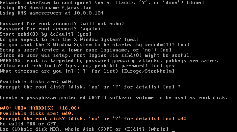Click the 'Create a passphrase protected CRYPTO' line
Screen dimensions: 237x132
point(114,97)
